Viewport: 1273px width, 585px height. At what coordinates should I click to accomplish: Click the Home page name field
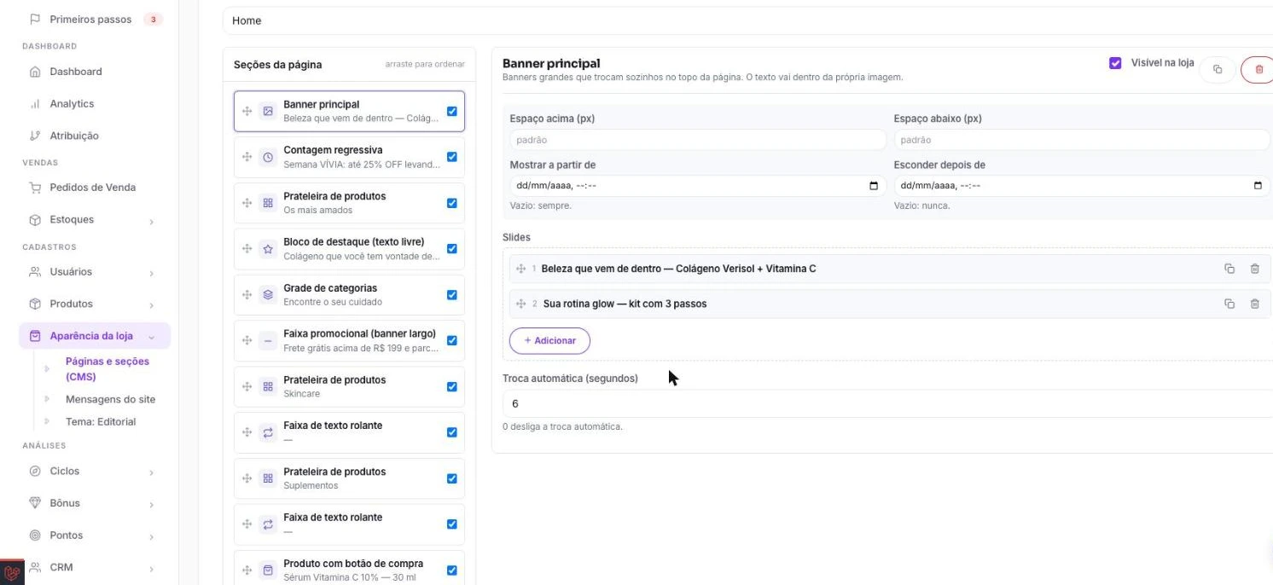tap(747, 20)
